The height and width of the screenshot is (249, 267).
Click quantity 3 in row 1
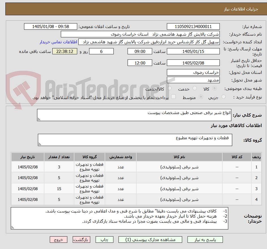pos(59,167)
